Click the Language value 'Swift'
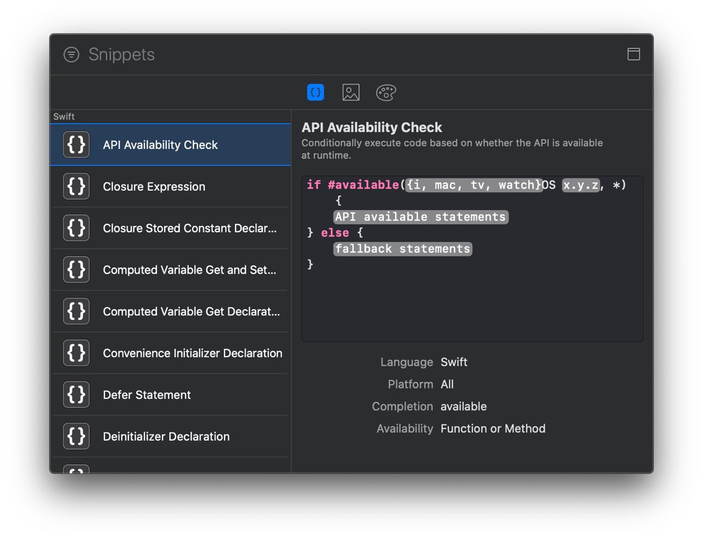 (x=454, y=362)
